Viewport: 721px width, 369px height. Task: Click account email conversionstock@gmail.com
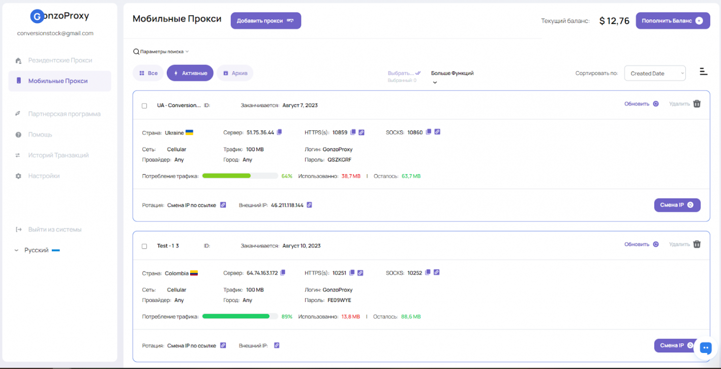(x=55, y=33)
